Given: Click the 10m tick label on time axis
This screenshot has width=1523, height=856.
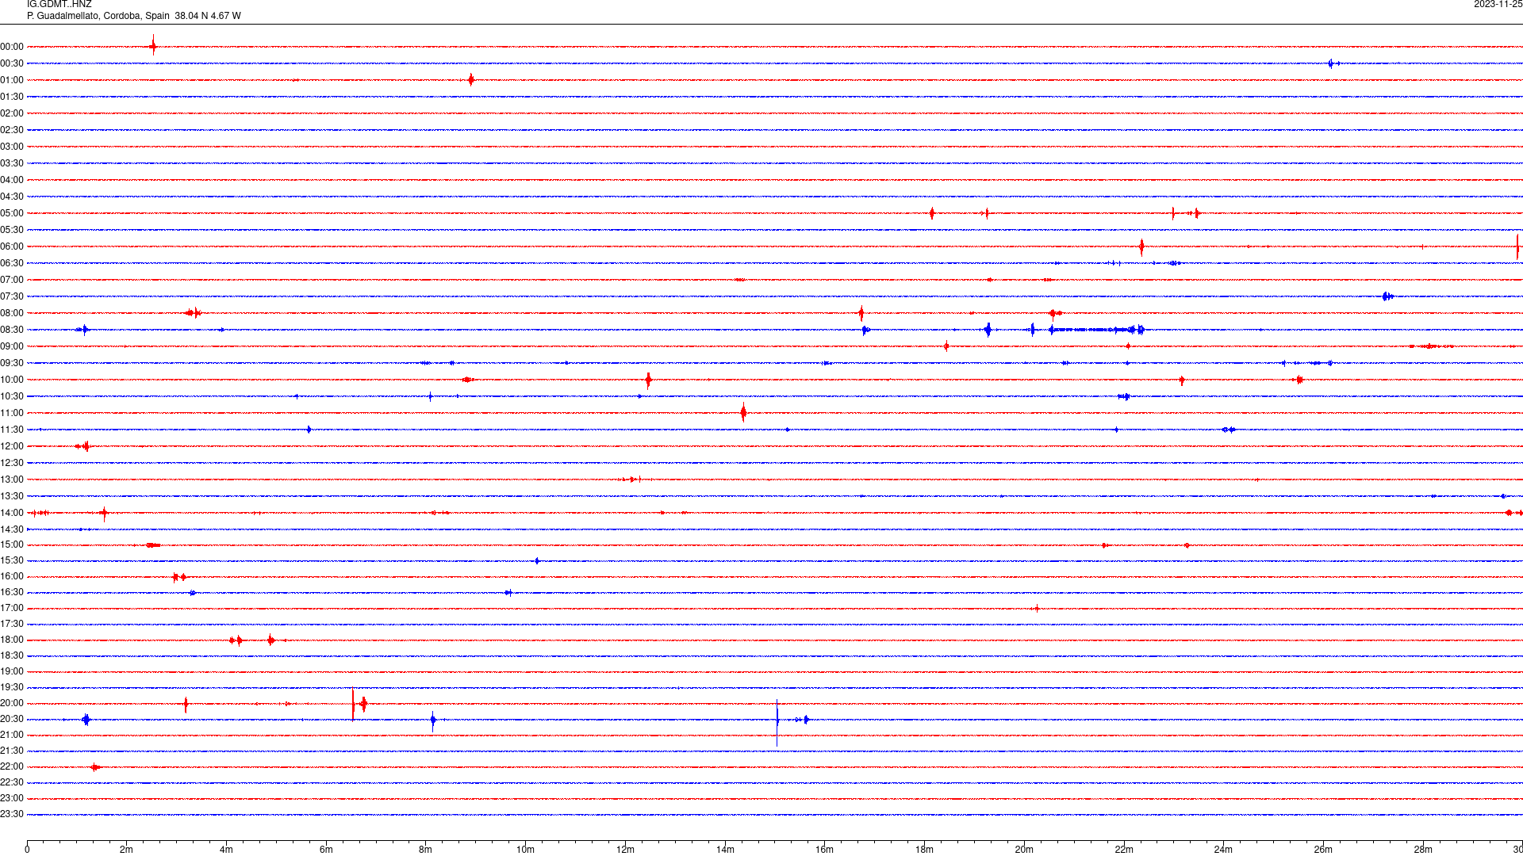Looking at the screenshot, I should click(x=525, y=850).
